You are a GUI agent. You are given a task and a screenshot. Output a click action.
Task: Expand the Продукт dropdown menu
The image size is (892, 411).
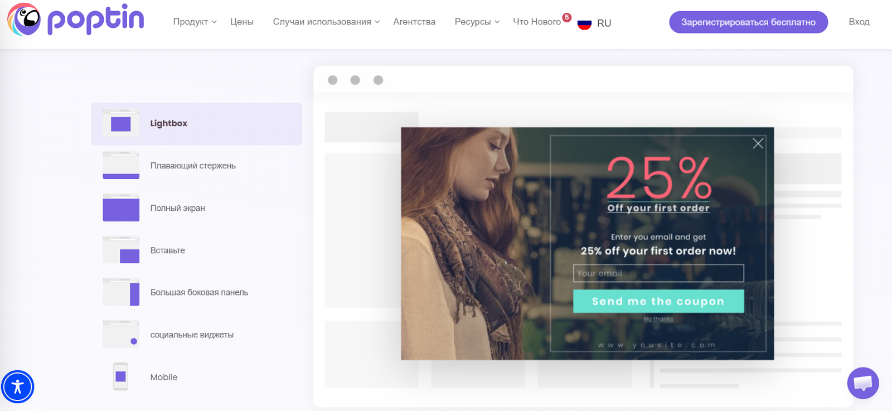[x=195, y=22]
